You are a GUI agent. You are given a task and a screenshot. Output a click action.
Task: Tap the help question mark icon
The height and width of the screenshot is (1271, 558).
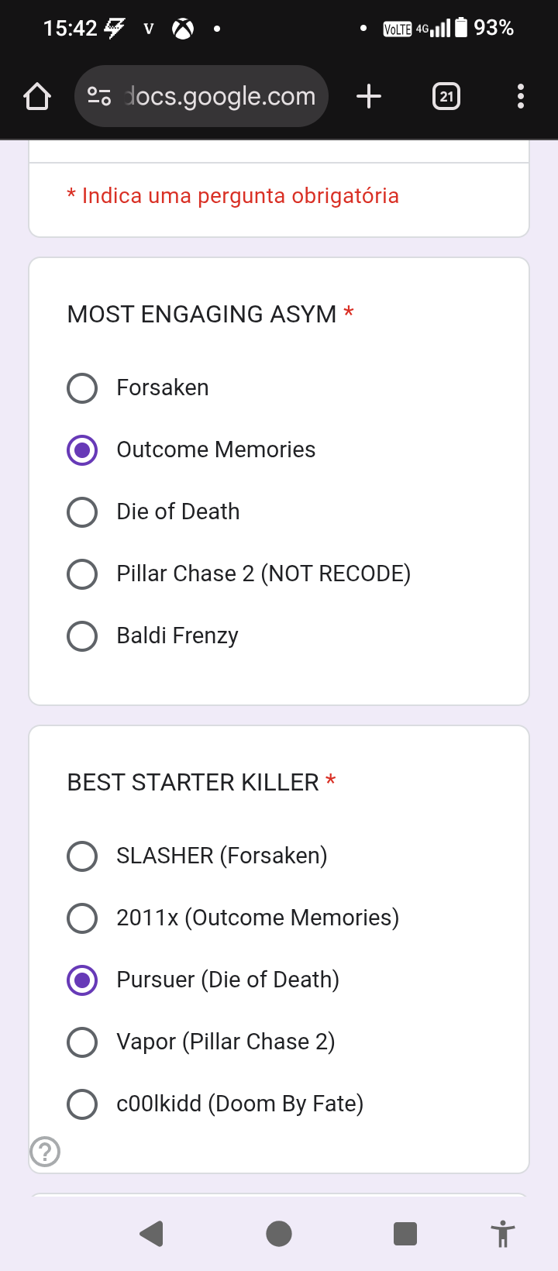point(45,1151)
